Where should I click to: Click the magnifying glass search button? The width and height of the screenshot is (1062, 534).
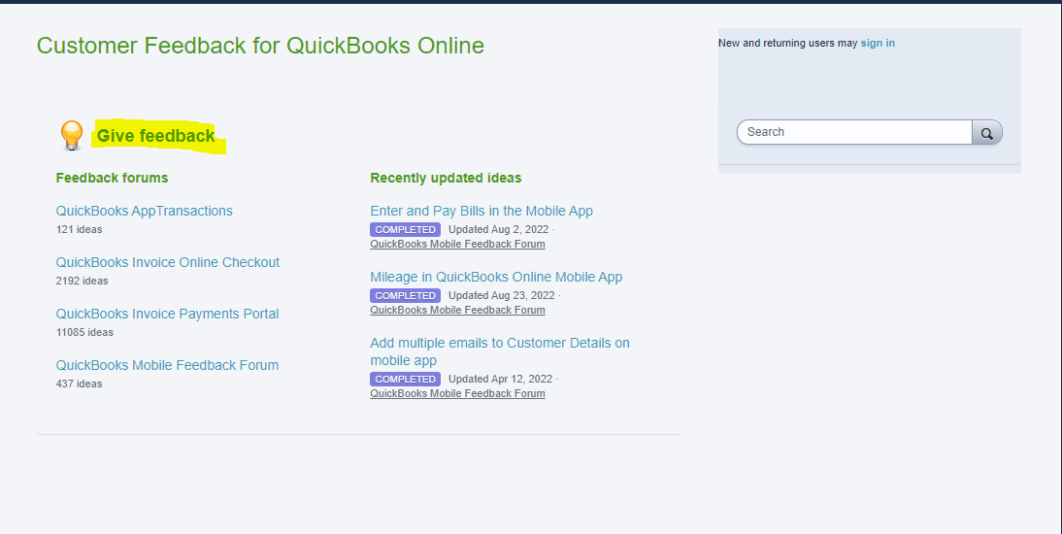pyautogui.click(x=987, y=132)
